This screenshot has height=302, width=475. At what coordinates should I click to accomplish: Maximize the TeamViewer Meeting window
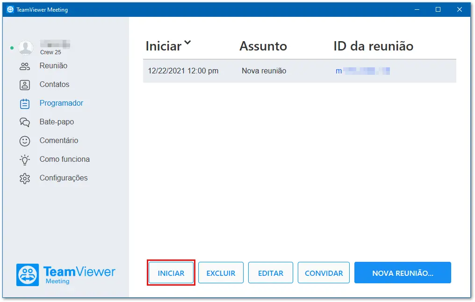[x=438, y=10]
